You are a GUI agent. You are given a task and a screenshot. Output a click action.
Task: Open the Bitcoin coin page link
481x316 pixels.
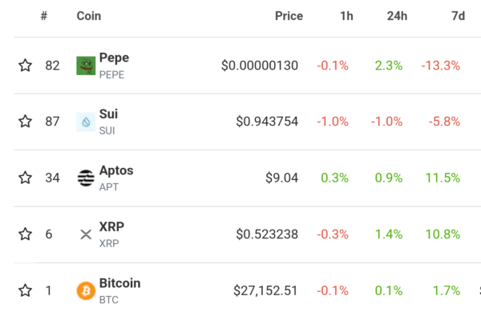coord(120,283)
